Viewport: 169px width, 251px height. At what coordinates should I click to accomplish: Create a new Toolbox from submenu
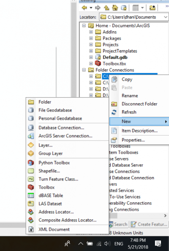coord(67,187)
